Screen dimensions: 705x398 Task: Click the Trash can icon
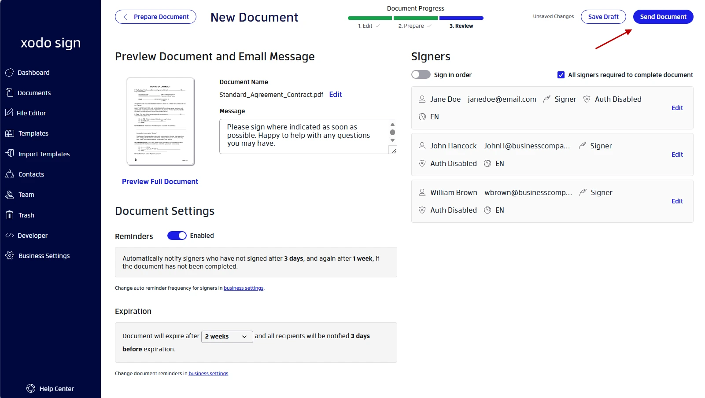coord(10,215)
